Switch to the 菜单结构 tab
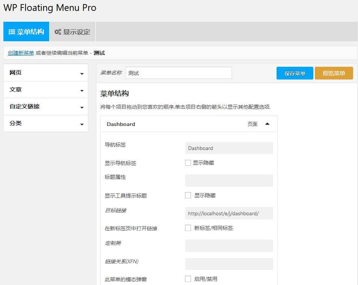This screenshot has width=358, height=285. tap(26, 31)
